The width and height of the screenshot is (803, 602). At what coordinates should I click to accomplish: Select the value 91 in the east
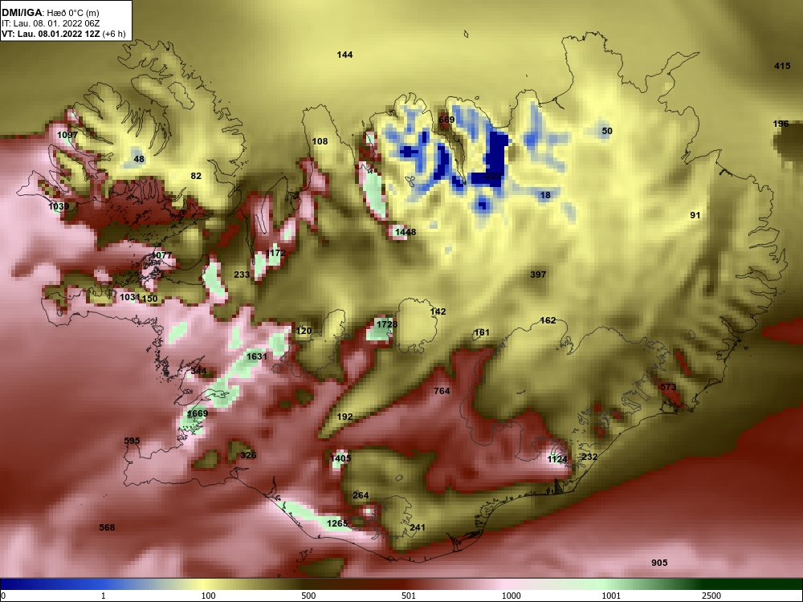695,215
